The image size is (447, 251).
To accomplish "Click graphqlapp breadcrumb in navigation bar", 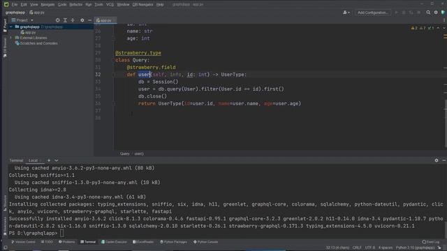I will coord(15,13).
